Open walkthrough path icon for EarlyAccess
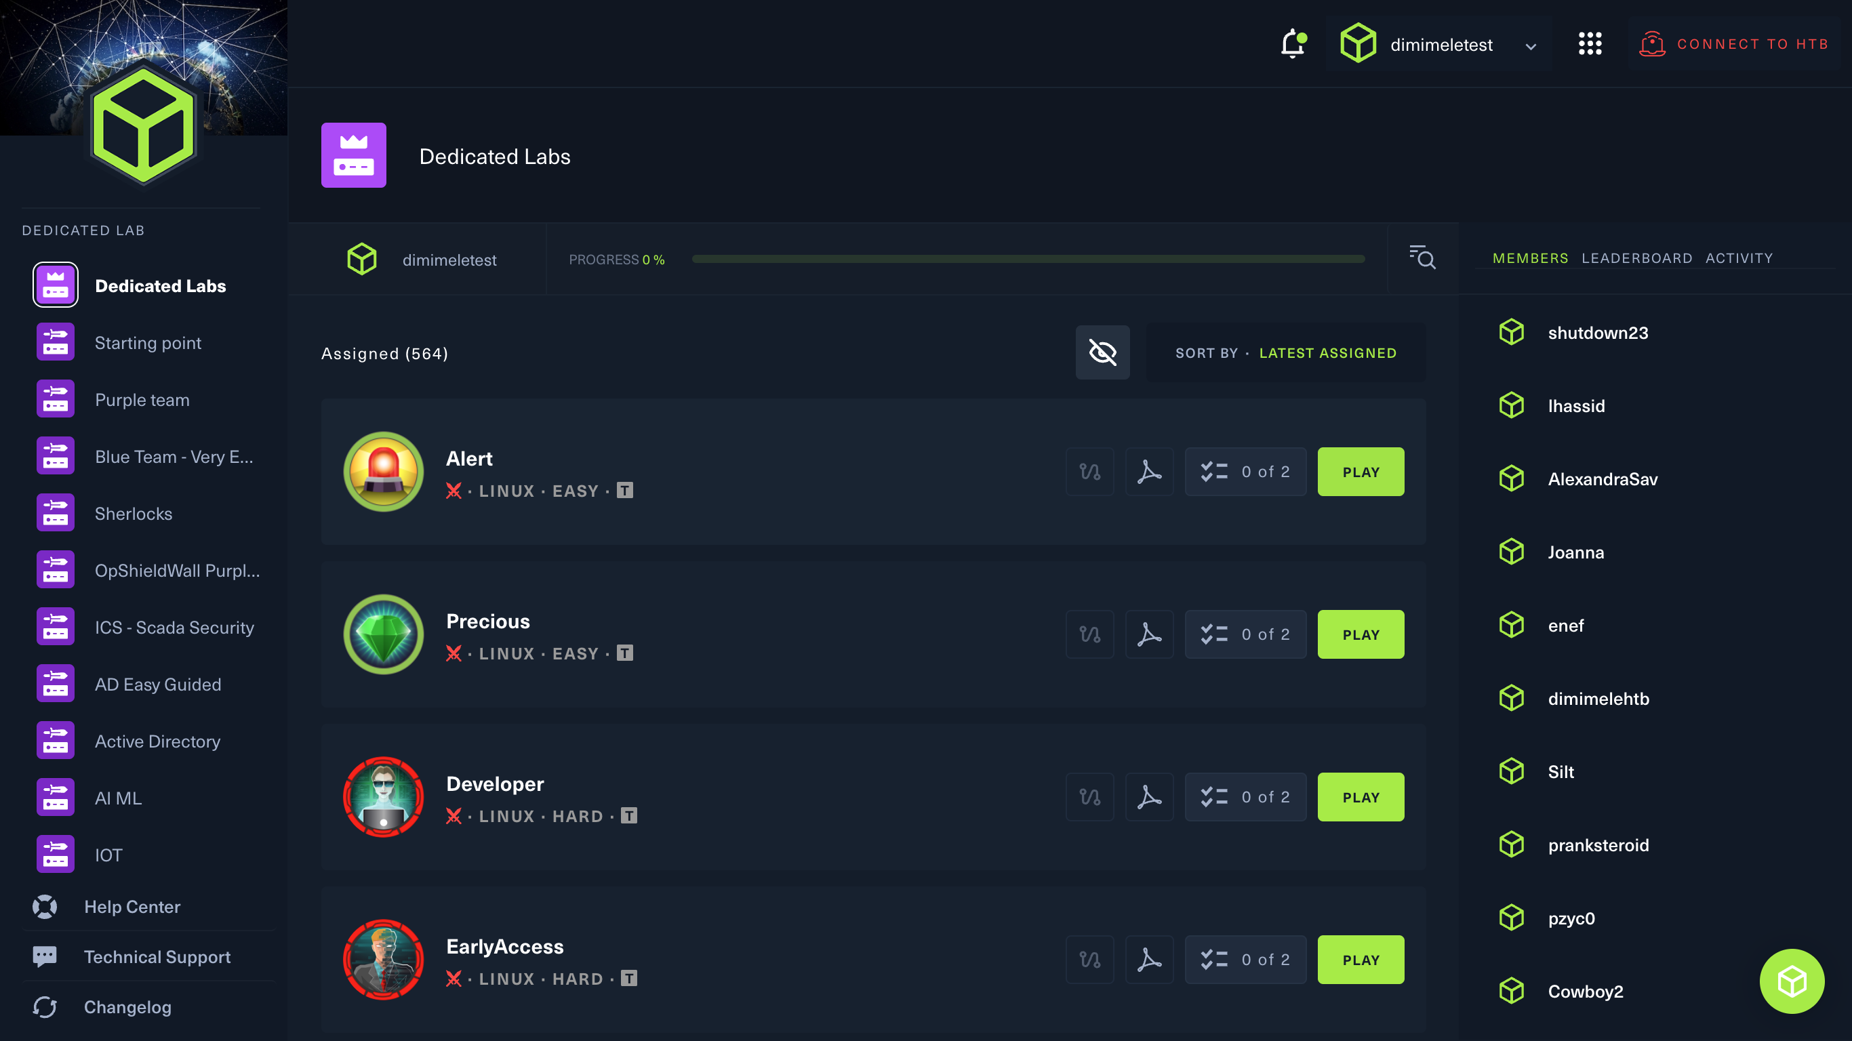This screenshot has width=1852, height=1041. pos(1089,959)
